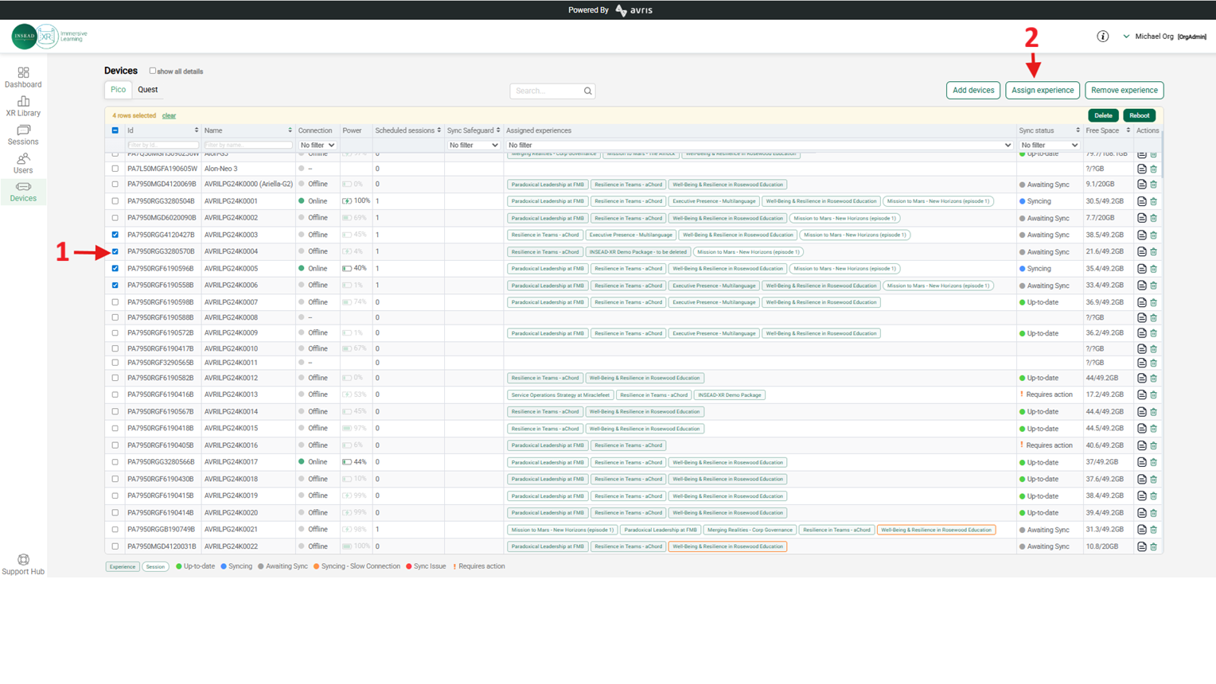The width and height of the screenshot is (1216, 684).
Task: Click trash icon for AVRILPG24K0020
Action: [1153, 513]
